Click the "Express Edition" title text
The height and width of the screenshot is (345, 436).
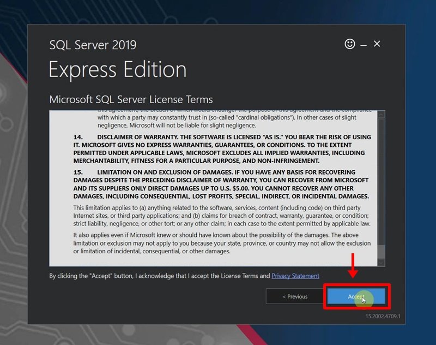click(118, 69)
